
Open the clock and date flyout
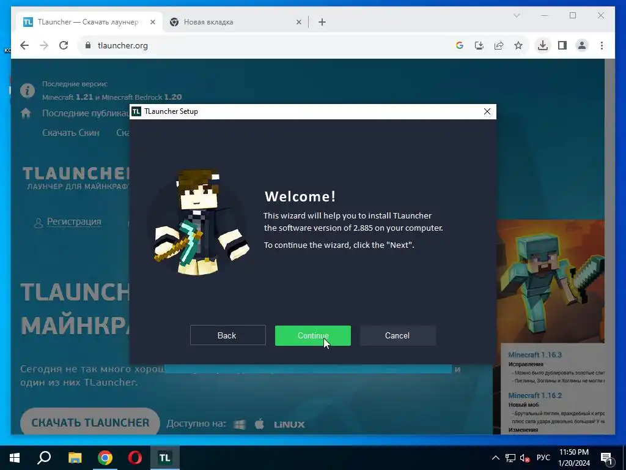point(574,458)
